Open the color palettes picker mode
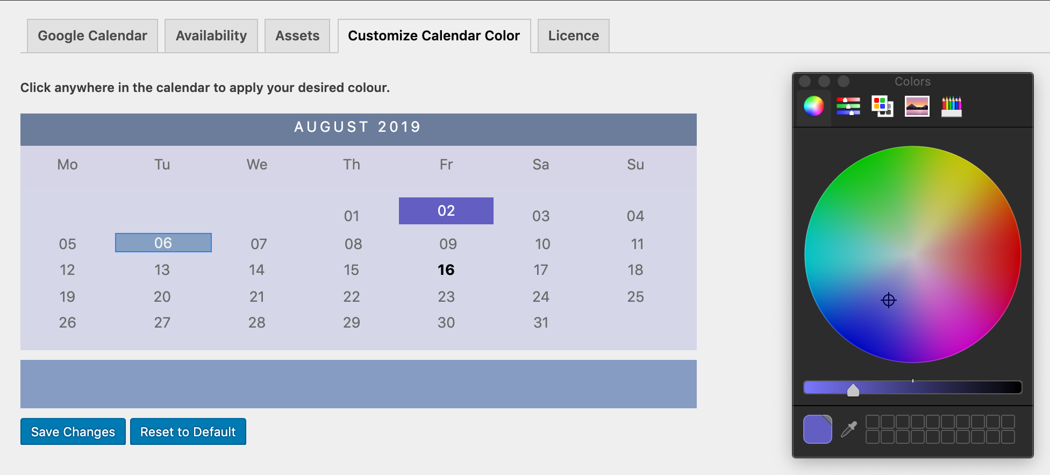1050x475 pixels. tap(882, 106)
